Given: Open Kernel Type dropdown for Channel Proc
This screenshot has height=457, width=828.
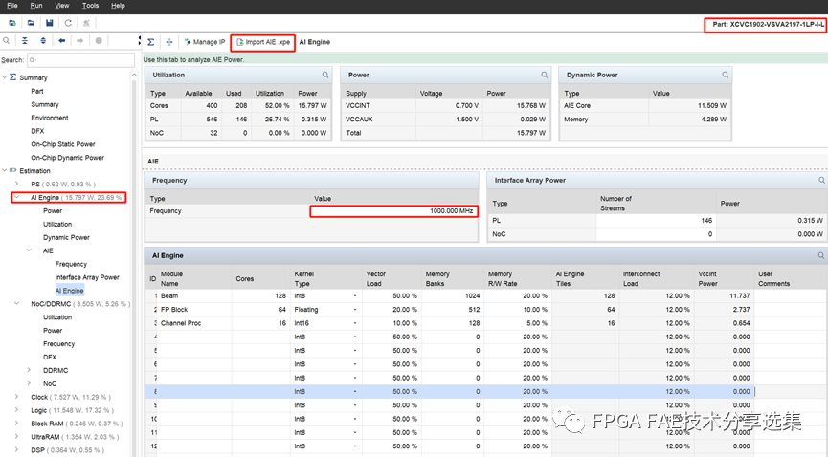Looking at the screenshot, I should click(354, 323).
